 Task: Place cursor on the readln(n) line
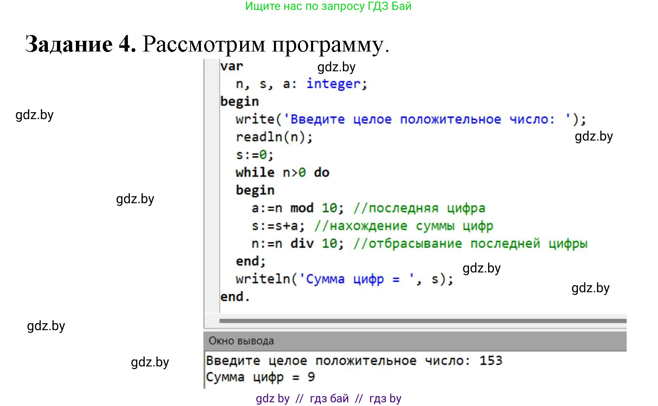(x=274, y=137)
